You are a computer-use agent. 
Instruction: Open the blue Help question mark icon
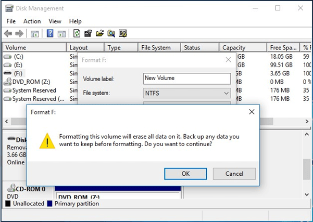click(50, 33)
